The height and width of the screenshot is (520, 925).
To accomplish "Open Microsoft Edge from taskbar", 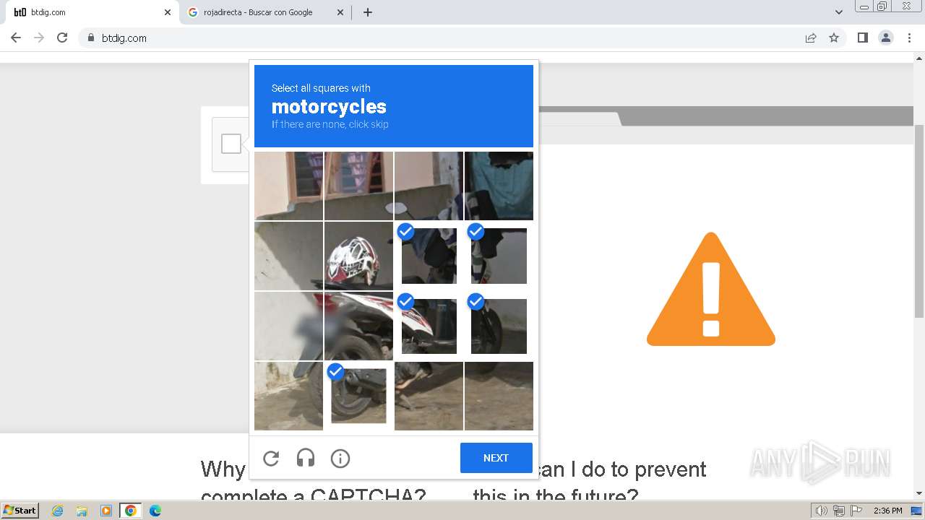I will 155,511.
